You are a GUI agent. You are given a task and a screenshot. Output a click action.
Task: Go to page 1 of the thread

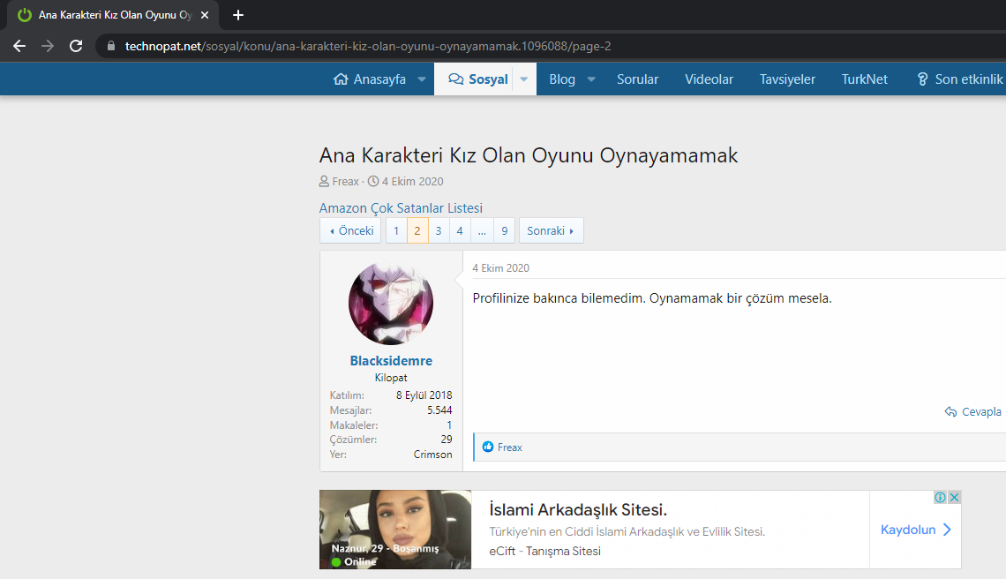click(396, 230)
